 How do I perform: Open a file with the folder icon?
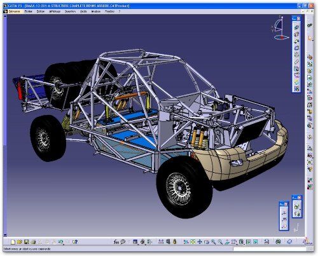(x=20, y=241)
